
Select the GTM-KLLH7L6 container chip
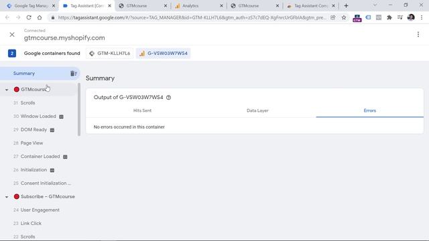tap(110, 54)
